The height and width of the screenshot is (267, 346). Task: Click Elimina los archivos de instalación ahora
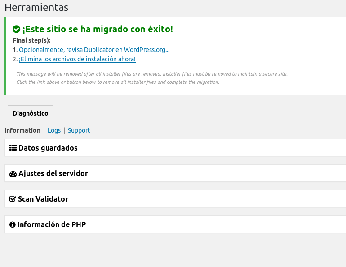click(77, 59)
